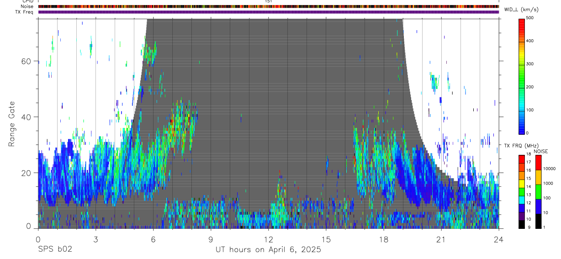Click the green segment of the NOISE legend

click(538, 192)
